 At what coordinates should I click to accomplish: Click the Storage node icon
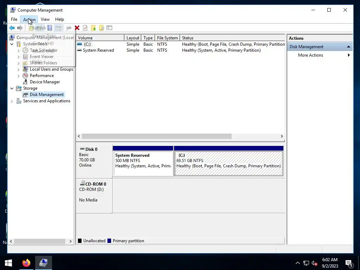point(19,88)
